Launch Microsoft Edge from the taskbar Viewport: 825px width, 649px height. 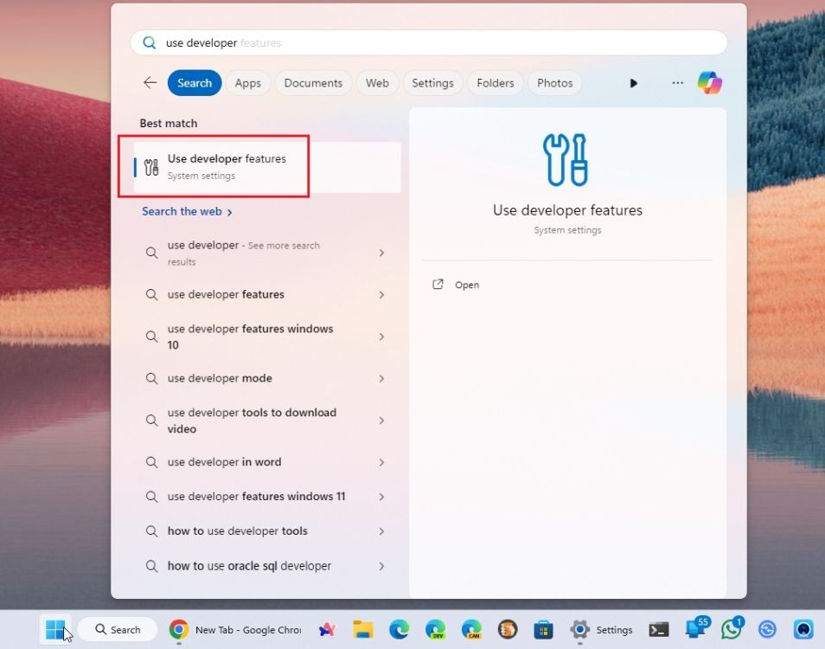coord(399,629)
